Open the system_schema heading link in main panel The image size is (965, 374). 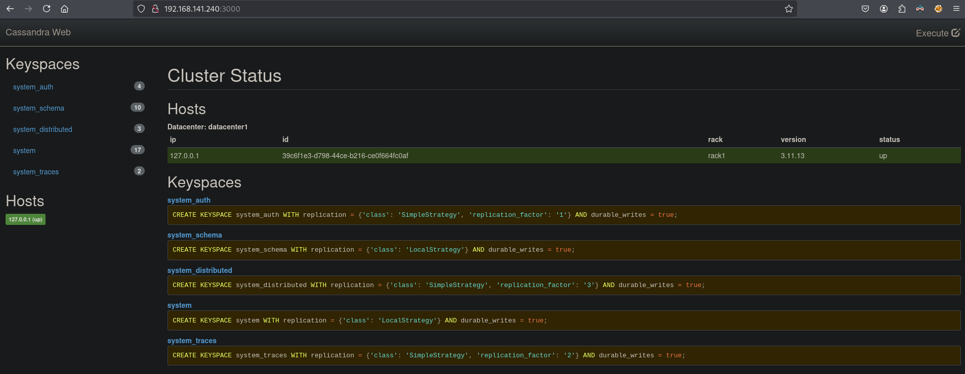[194, 235]
